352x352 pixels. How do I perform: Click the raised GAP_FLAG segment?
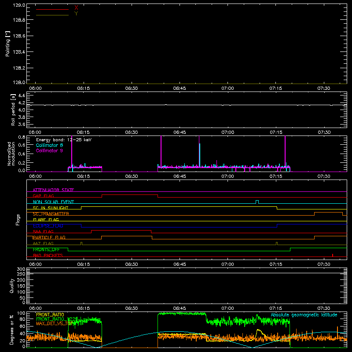[x=130, y=195]
